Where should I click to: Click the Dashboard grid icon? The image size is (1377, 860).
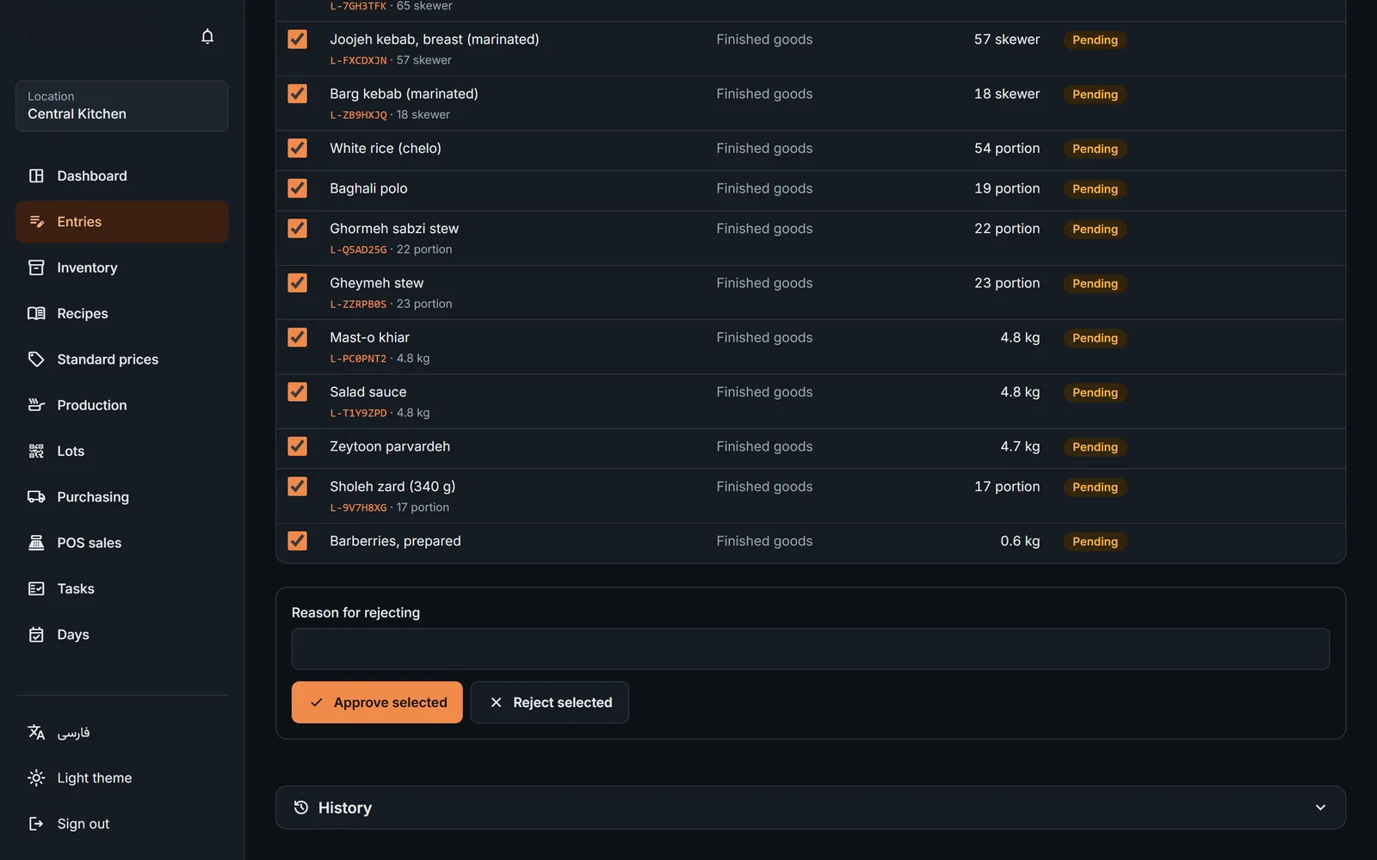coord(36,175)
